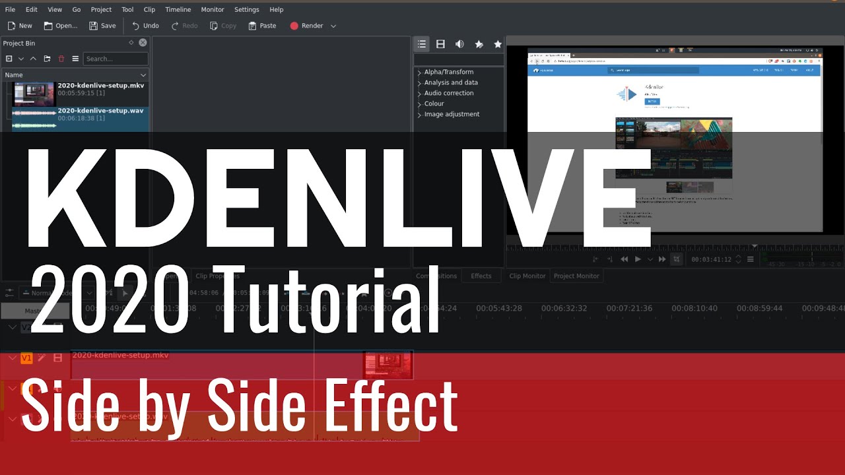845x475 pixels.
Task: Show all effects list icon
Action: [422, 44]
